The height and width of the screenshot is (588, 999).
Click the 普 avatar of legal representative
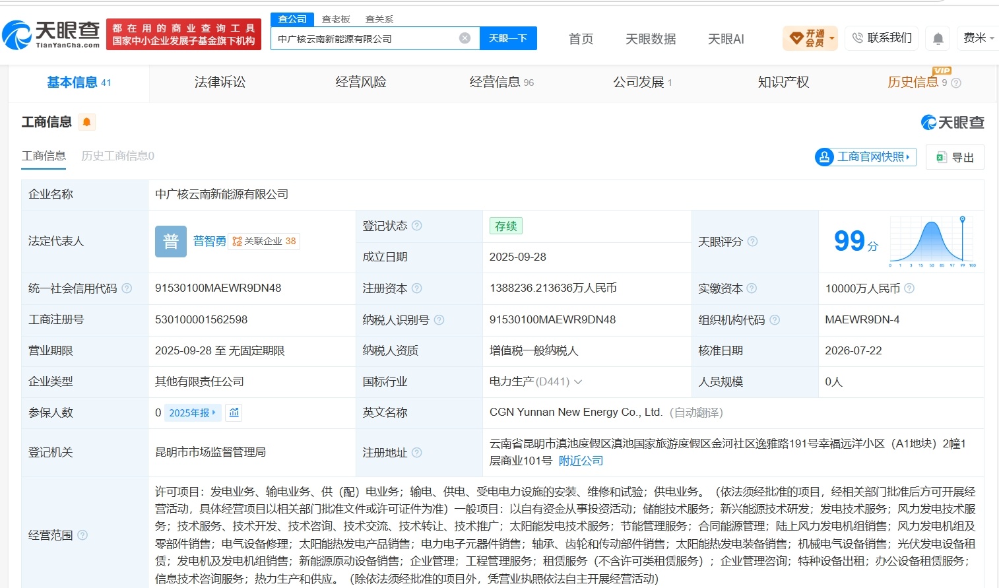coord(171,242)
